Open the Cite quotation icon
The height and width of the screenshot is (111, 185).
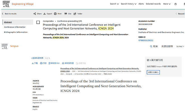[x=65, y=14]
